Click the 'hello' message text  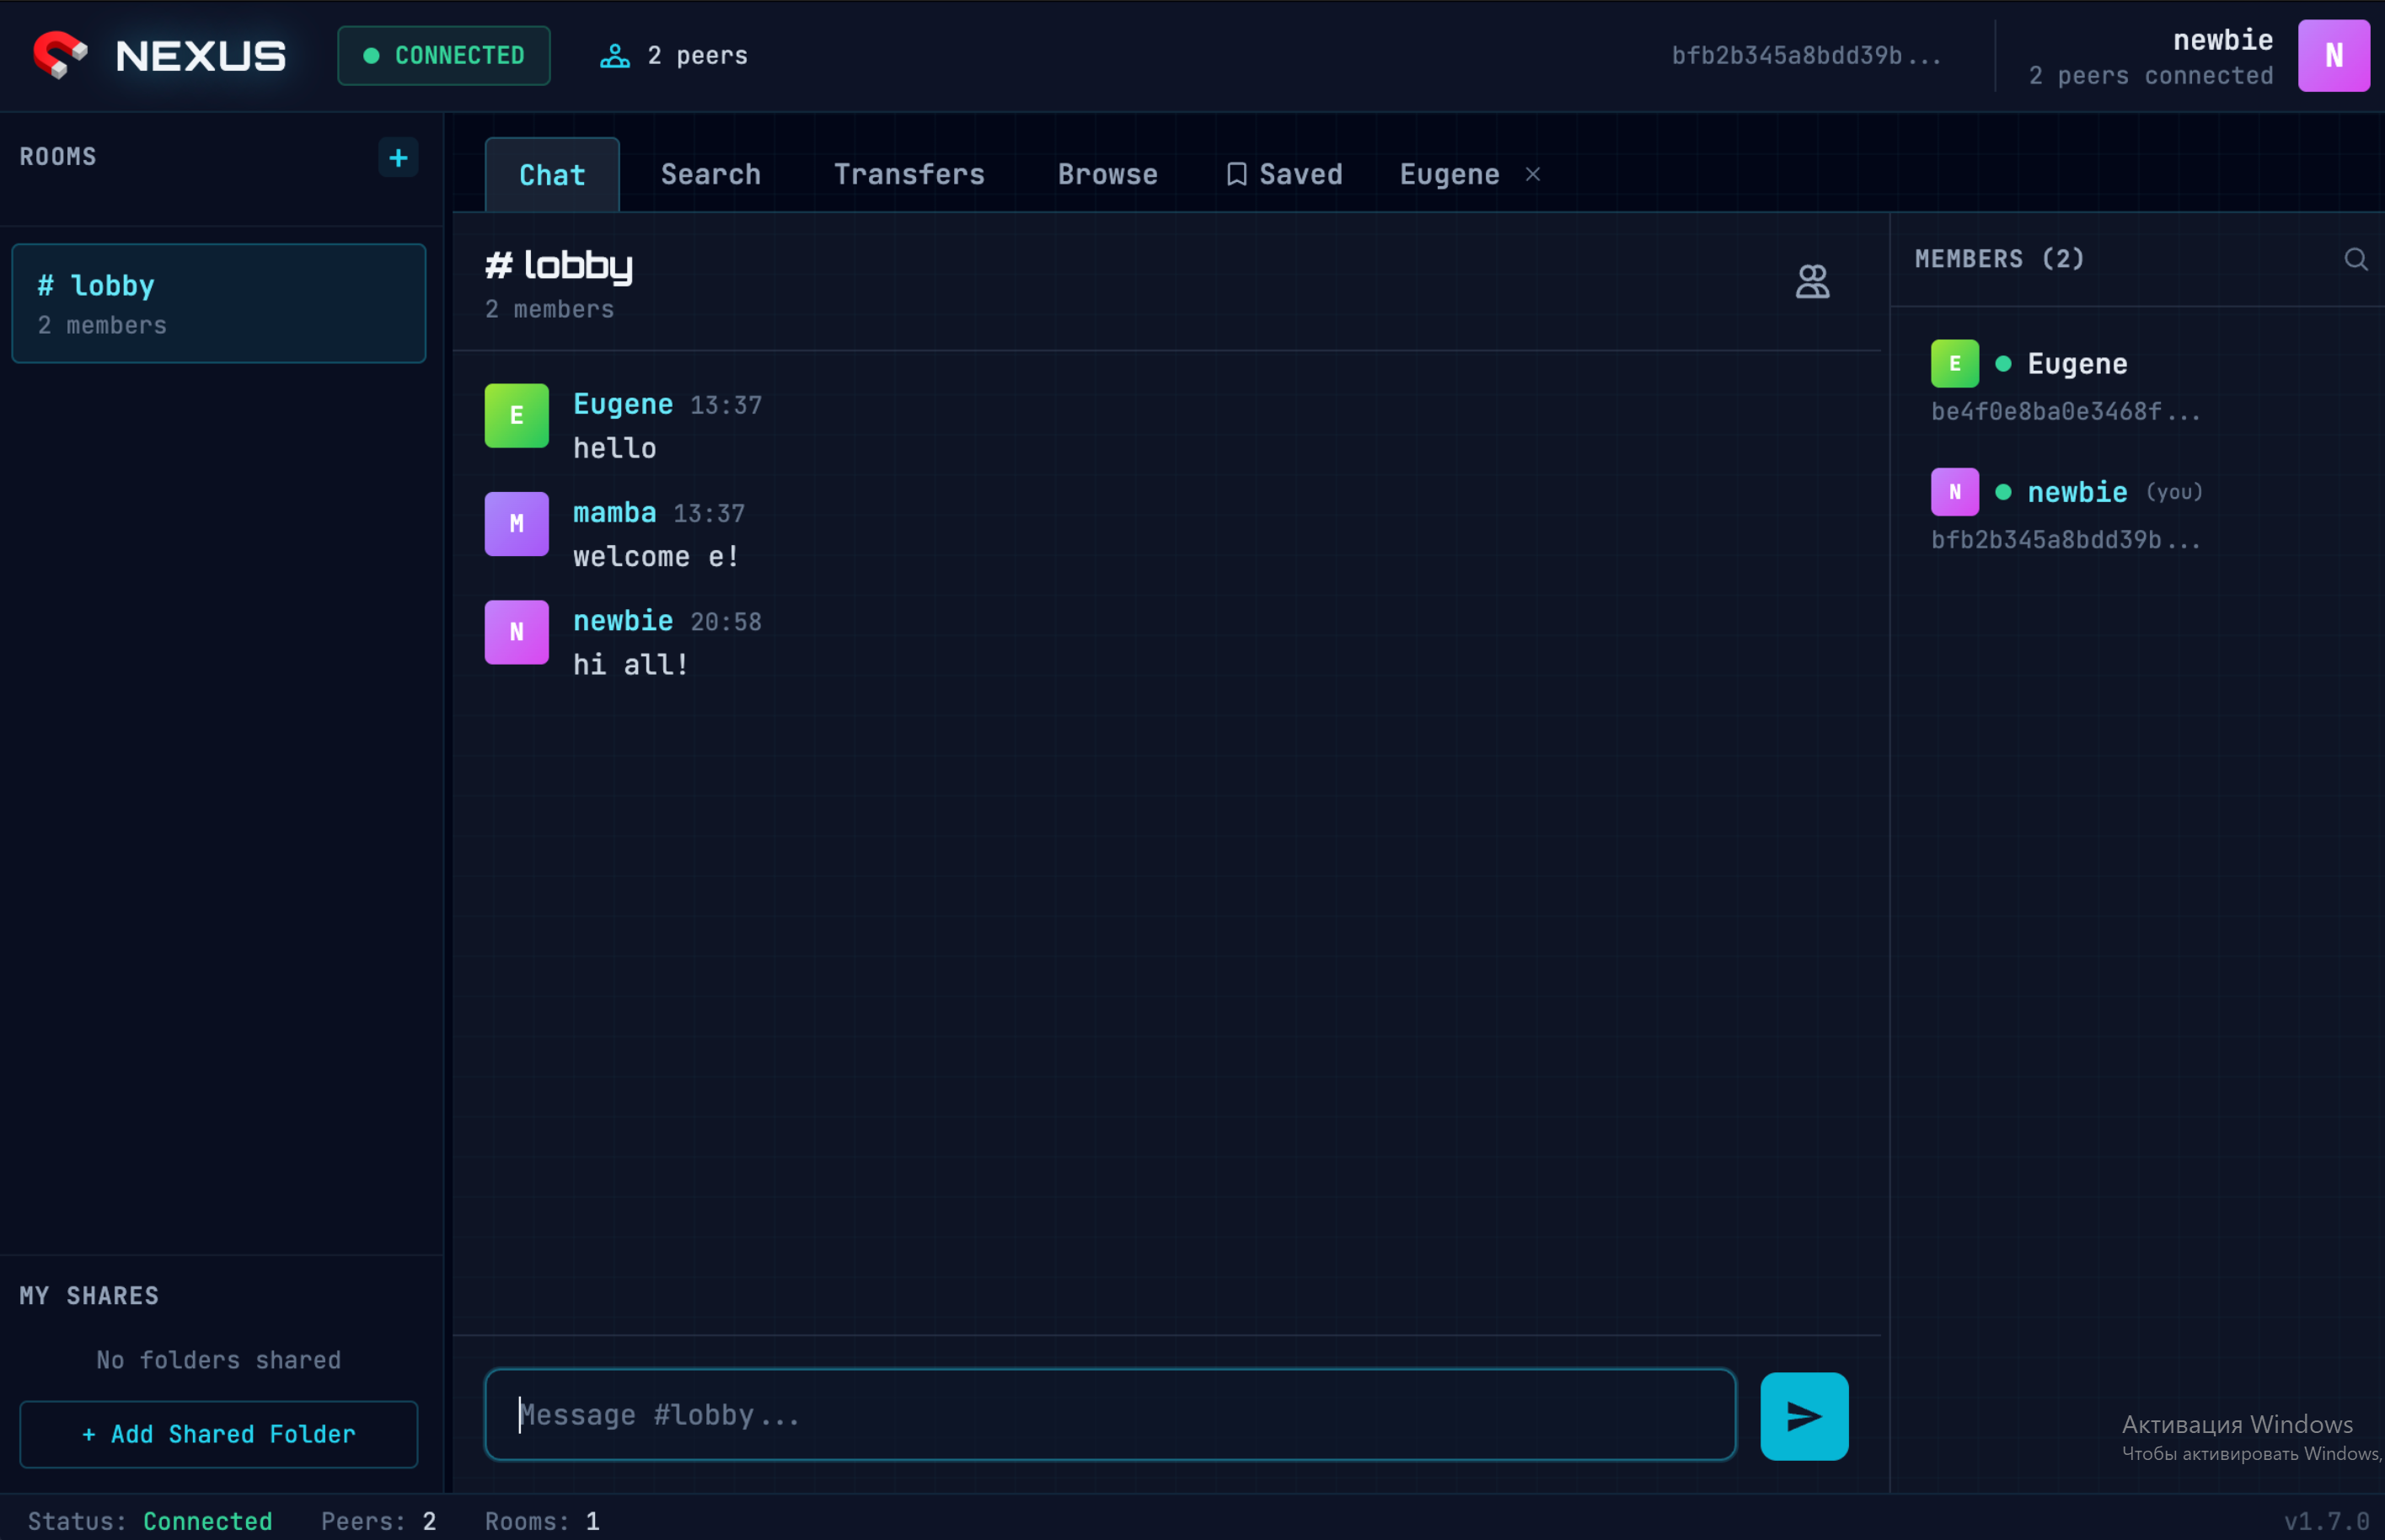click(x=614, y=448)
